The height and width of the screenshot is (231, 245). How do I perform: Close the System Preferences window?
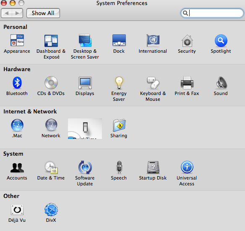[3, 3]
